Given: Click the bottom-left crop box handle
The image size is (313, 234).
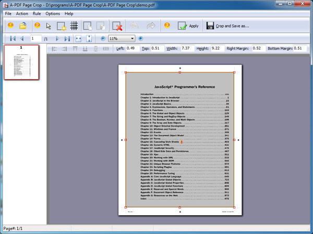Looking at the screenshot, I should [126, 207].
